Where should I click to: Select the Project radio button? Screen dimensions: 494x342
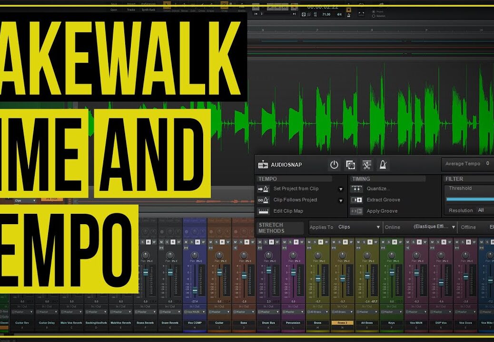point(374,11)
